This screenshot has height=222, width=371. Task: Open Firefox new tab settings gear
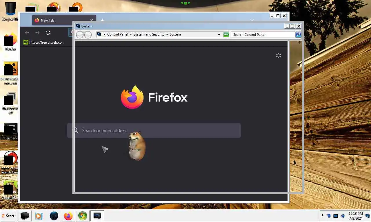pyautogui.click(x=279, y=55)
